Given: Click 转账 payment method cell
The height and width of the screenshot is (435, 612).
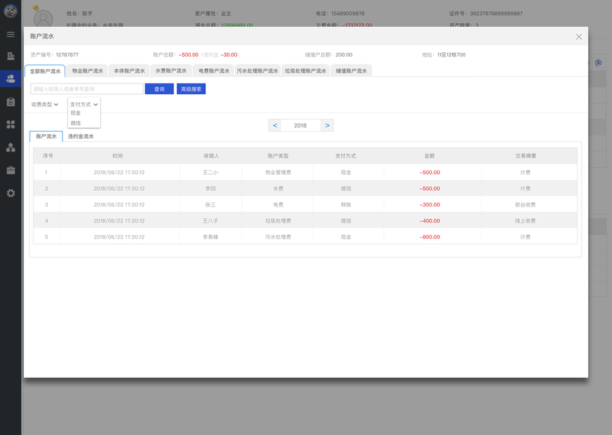Looking at the screenshot, I should click(346, 205).
